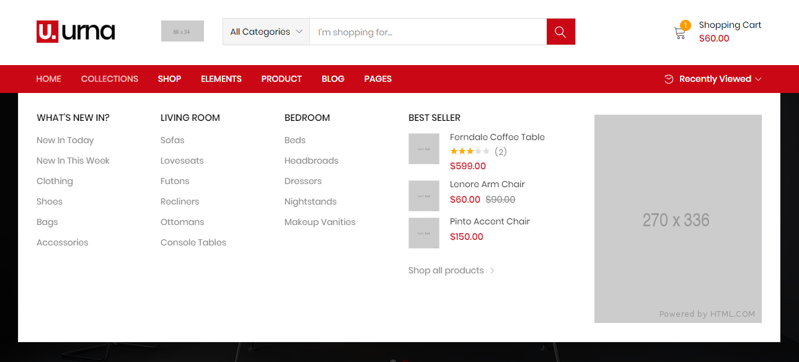Screen dimensions: 799x362
Task: Click the $599.00 price
Action: pyautogui.click(x=468, y=166)
